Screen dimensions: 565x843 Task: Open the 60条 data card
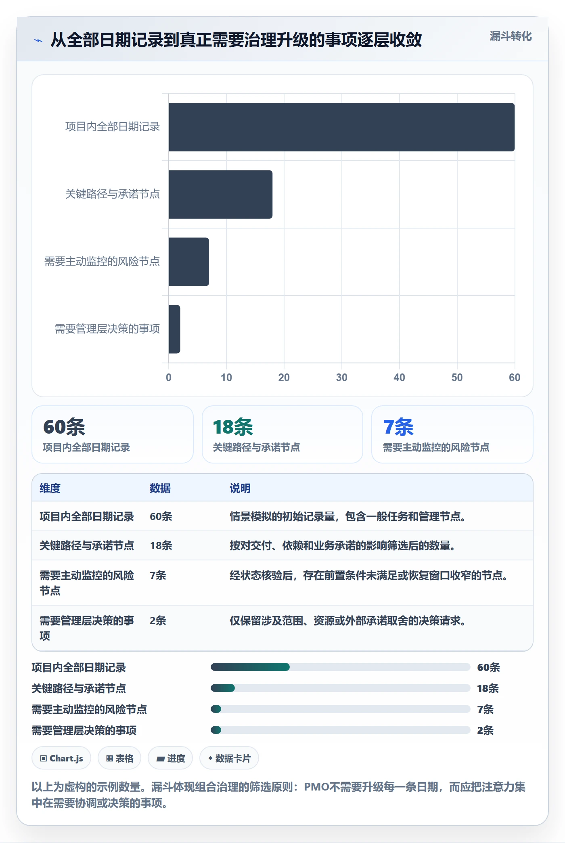click(x=113, y=434)
